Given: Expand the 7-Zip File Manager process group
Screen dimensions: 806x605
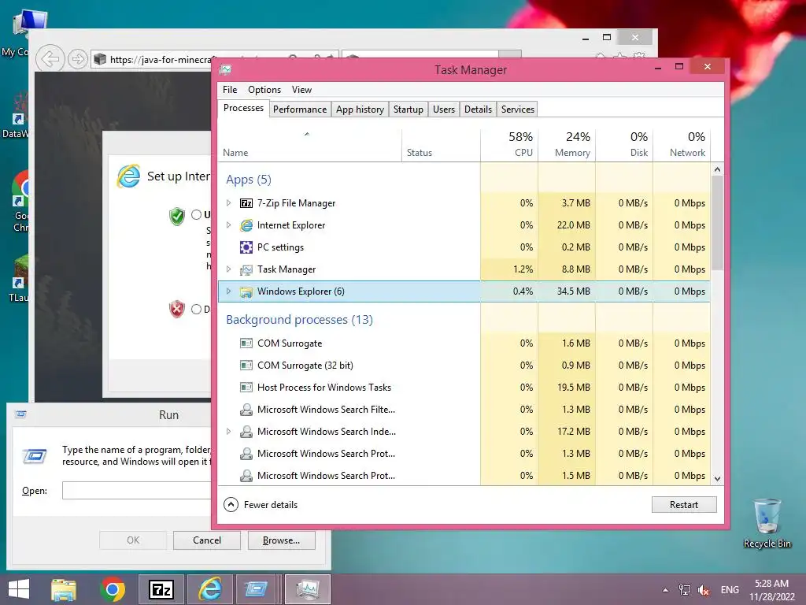Looking at the screenshot, I should click(229, 203).
